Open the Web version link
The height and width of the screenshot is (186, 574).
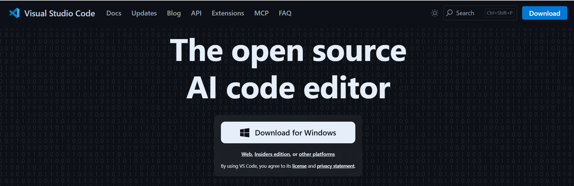[x=247, y=154]
